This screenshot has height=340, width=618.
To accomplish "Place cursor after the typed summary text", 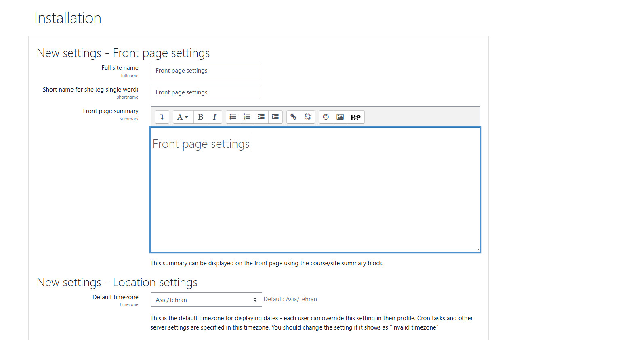I will coord(250,143).
